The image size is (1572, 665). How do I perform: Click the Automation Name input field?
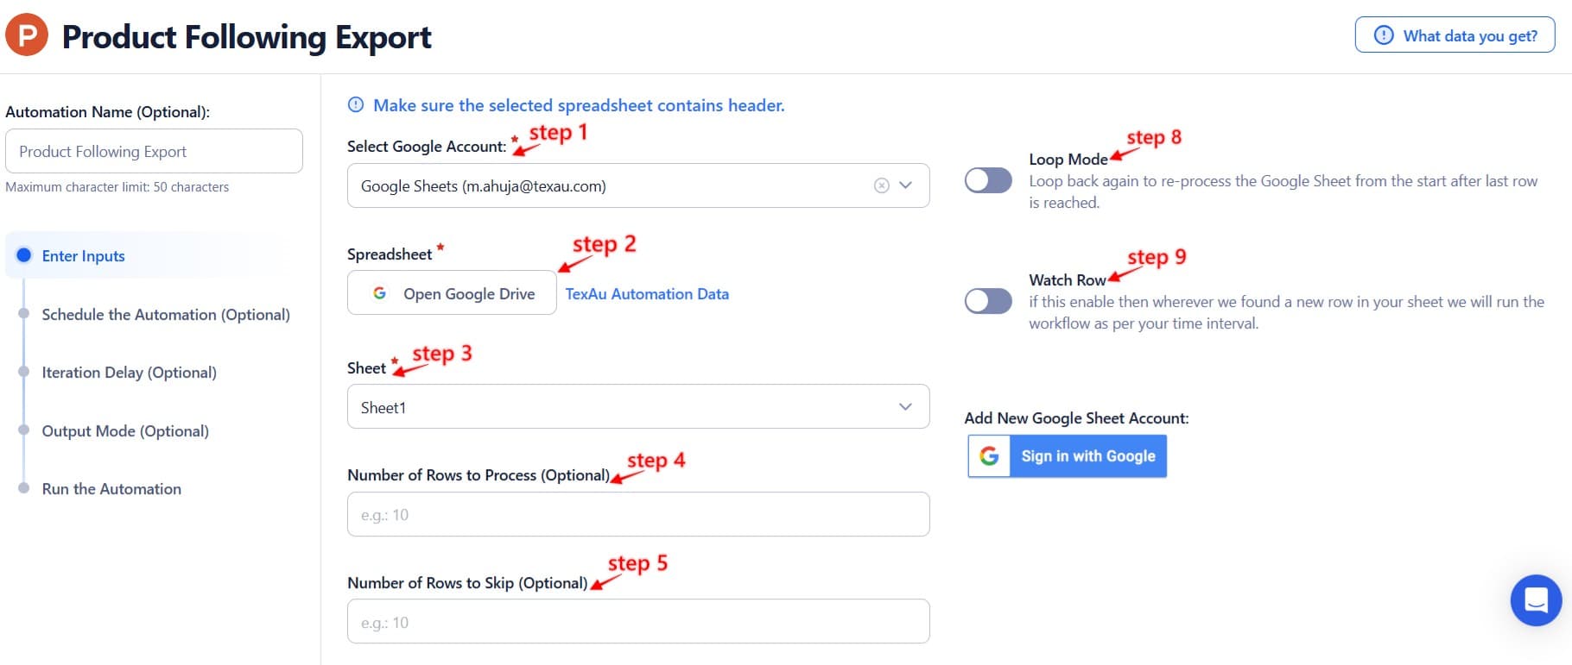154,151
